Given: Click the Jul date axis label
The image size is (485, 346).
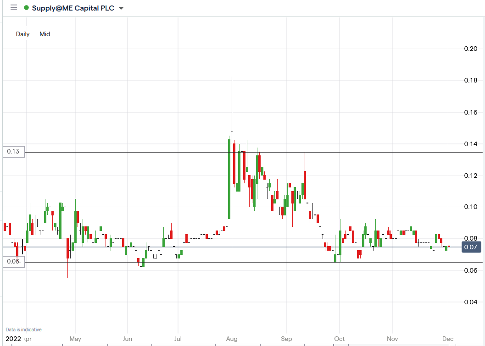Looking at the screenshot, I should 178,339.
